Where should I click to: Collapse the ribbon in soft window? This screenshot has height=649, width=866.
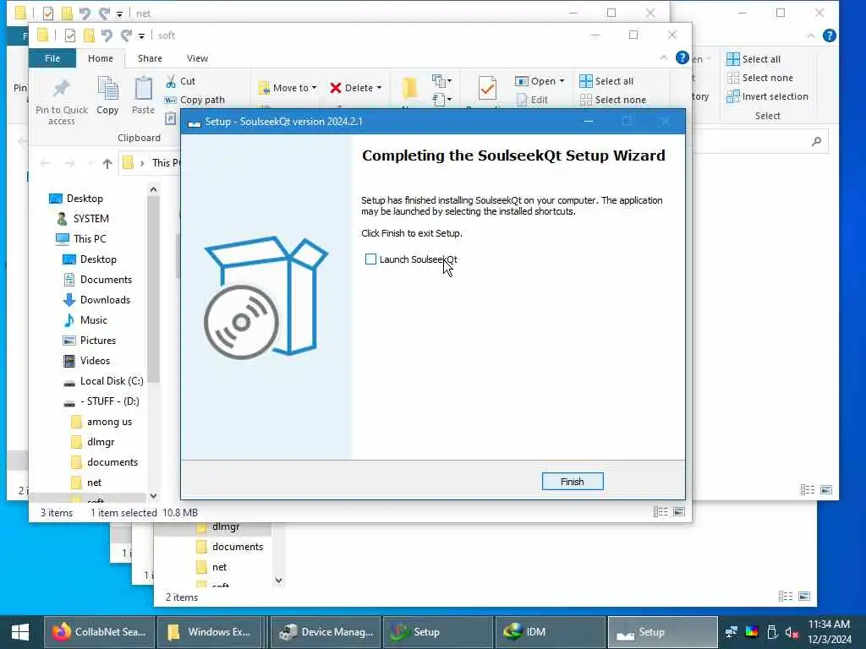(x=663, y=57)
